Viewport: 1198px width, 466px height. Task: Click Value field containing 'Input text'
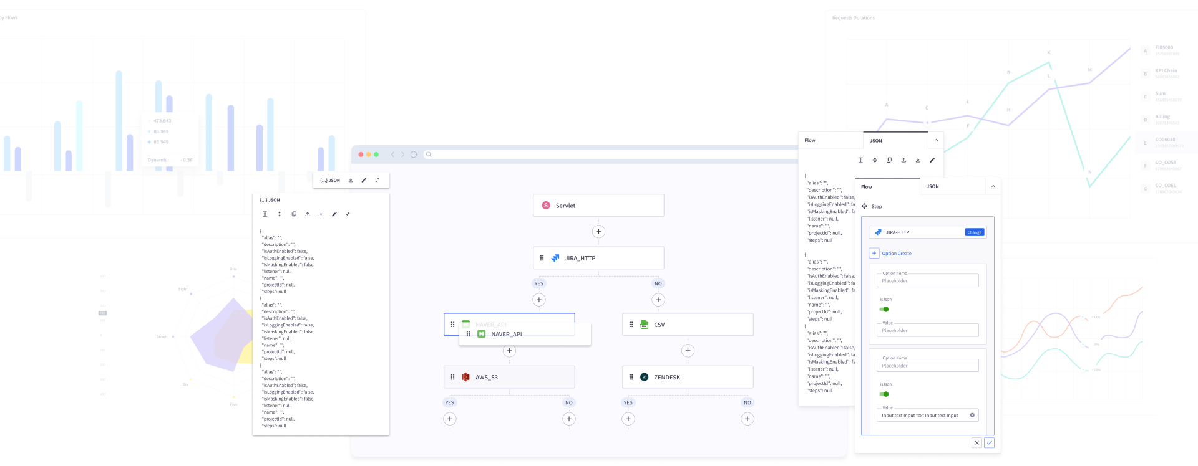point(927,416)
